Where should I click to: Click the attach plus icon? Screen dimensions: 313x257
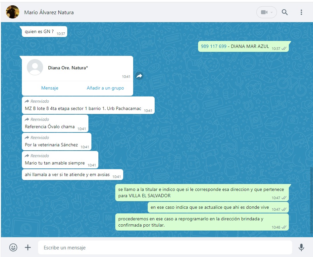click(28, 247)
